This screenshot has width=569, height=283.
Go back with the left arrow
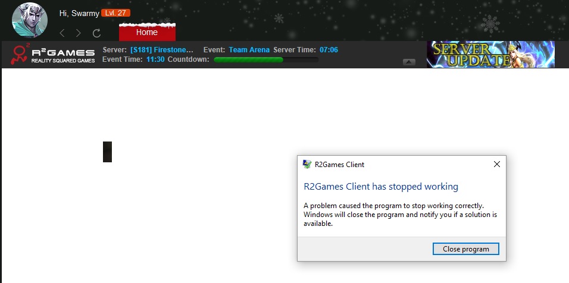(x=62, y=33)
